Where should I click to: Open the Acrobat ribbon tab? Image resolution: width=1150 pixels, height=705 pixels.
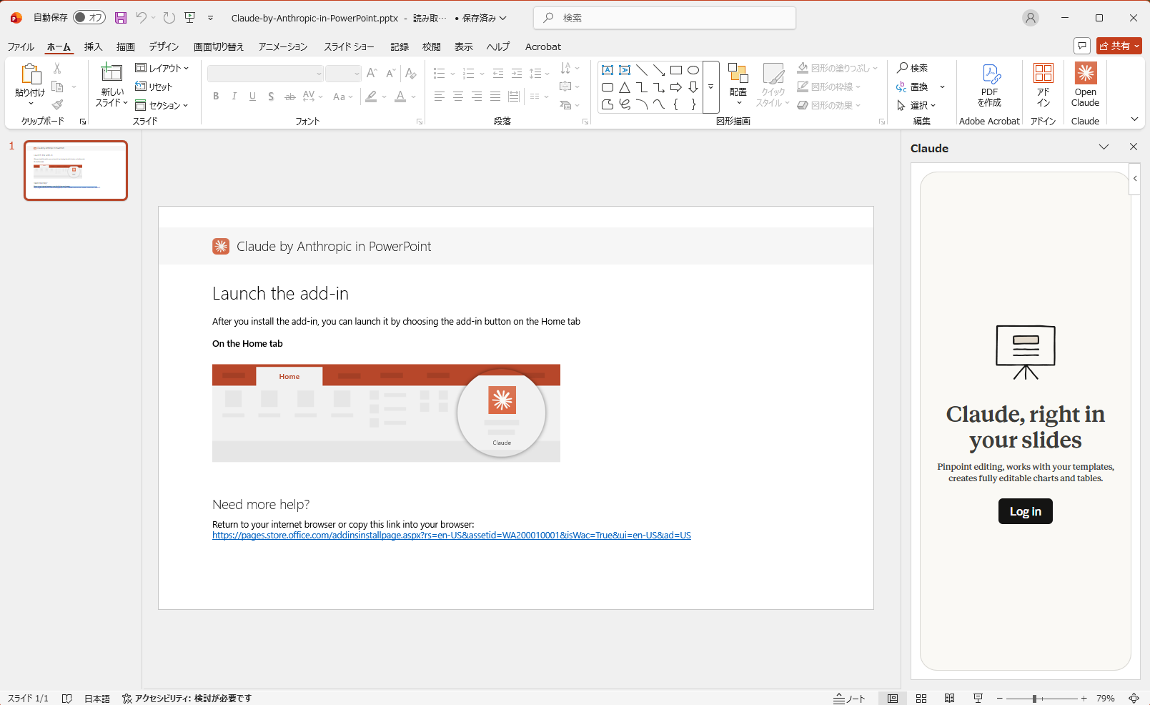(542, 46)
